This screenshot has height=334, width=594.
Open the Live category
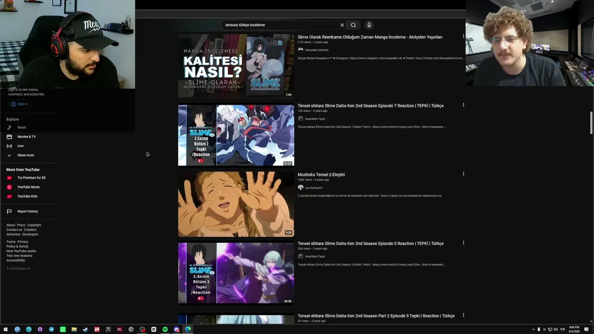point(20,146)
